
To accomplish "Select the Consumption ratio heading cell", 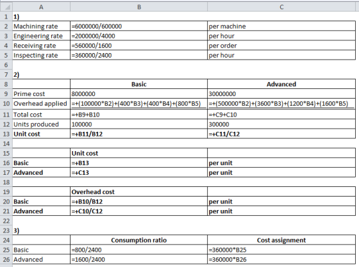I will click(x=138, y=240).
